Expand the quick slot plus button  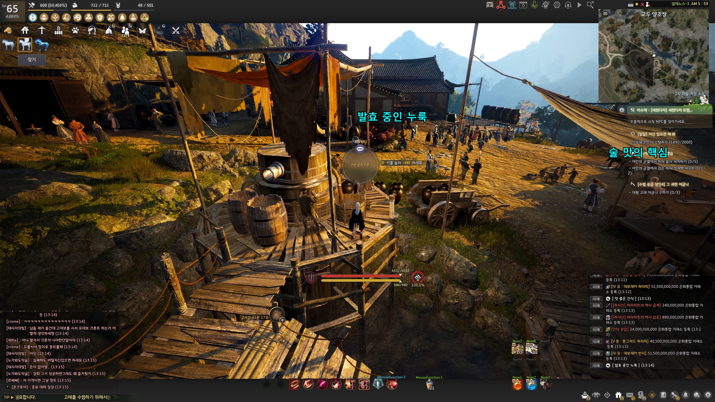[282, 320]
